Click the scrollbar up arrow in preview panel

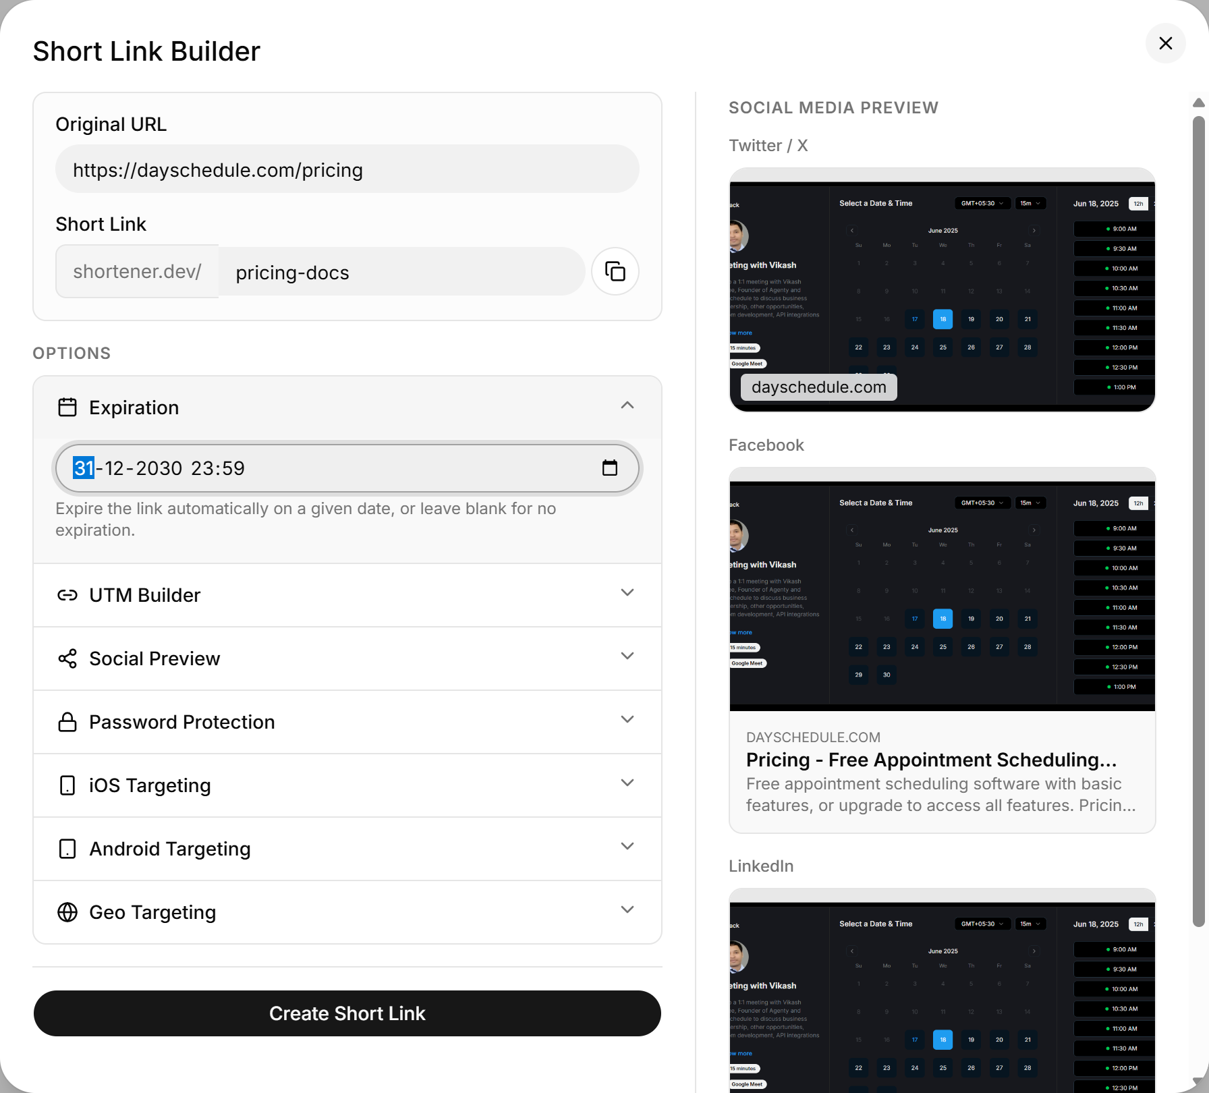[x=1198, y=103]
